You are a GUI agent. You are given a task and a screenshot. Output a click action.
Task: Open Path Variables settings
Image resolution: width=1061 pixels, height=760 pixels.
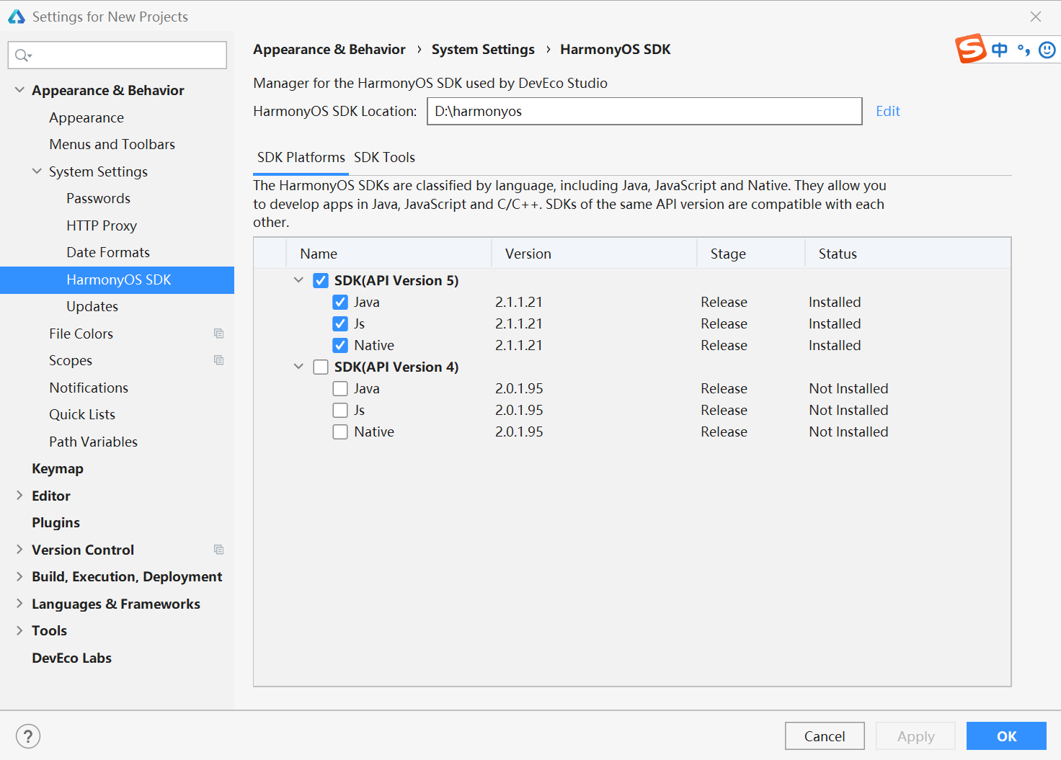94,442
